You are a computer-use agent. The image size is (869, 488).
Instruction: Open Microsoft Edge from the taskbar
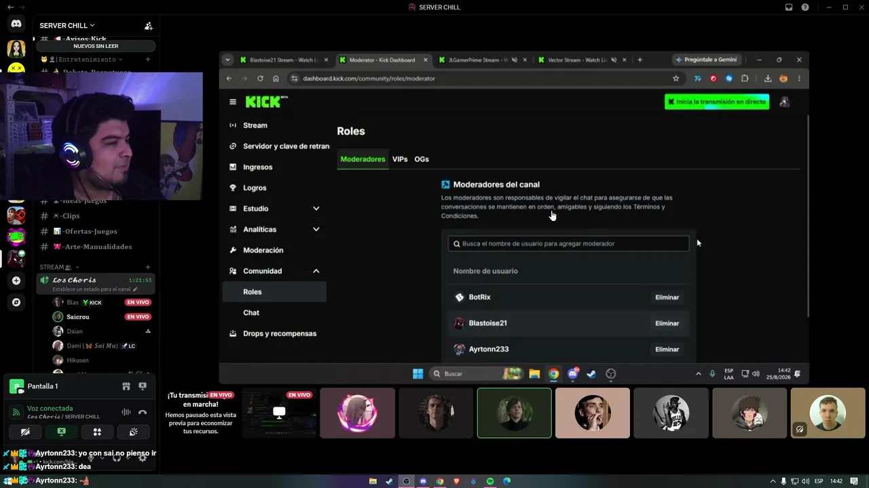click(x=506, y=481)
